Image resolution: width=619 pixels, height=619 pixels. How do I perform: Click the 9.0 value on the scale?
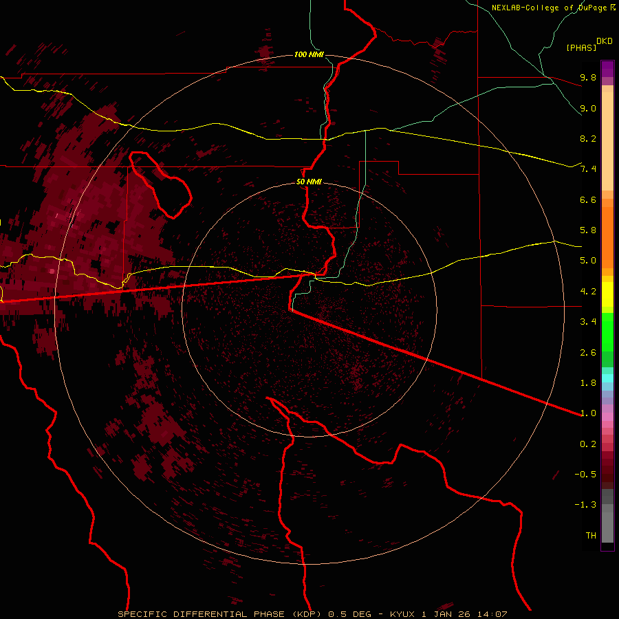click(x=588, y=108)
